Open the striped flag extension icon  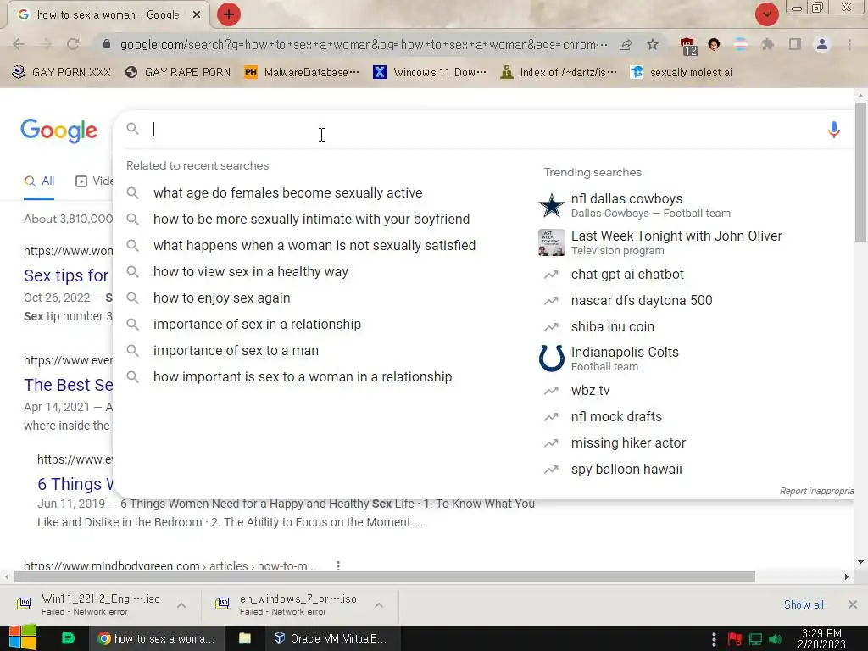tap(741, 44)
